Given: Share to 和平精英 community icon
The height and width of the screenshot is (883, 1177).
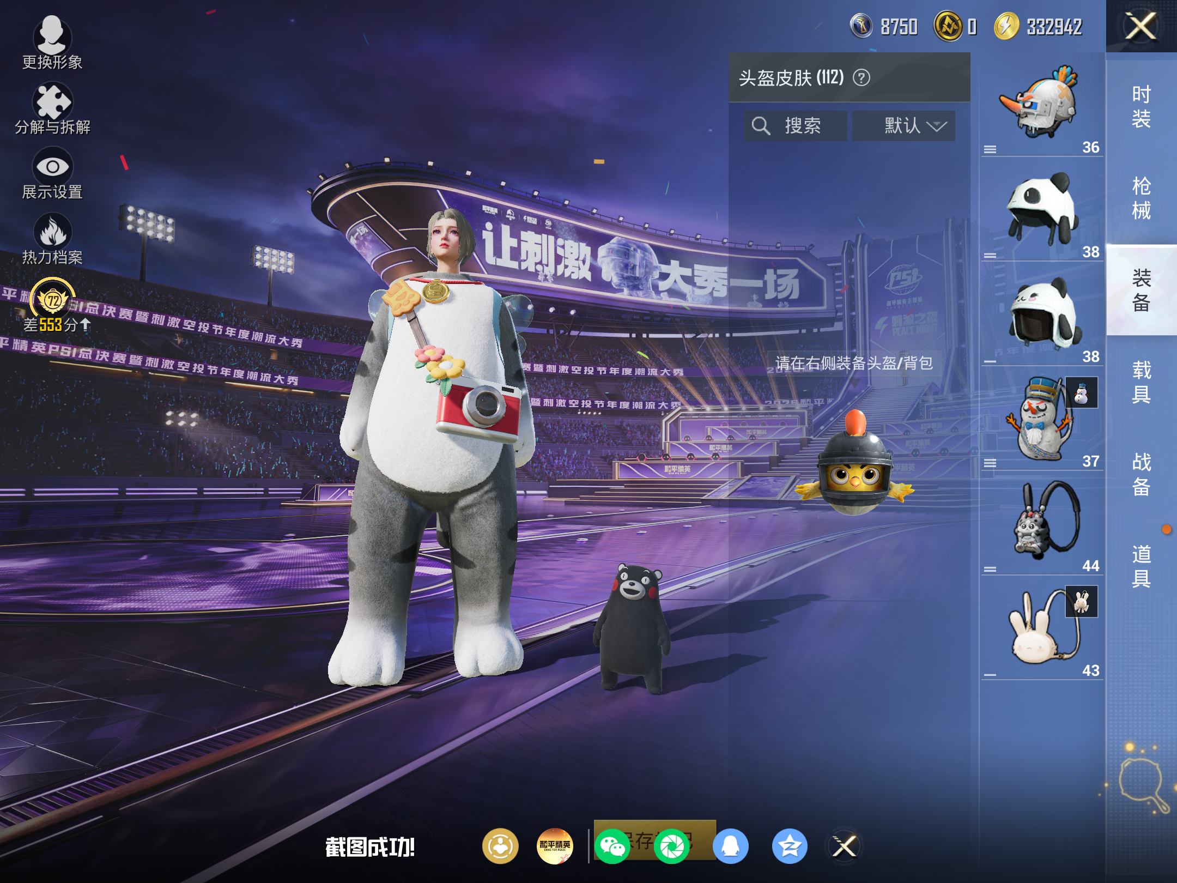Looking at the screenshot, I should click(x=555, y=846).
